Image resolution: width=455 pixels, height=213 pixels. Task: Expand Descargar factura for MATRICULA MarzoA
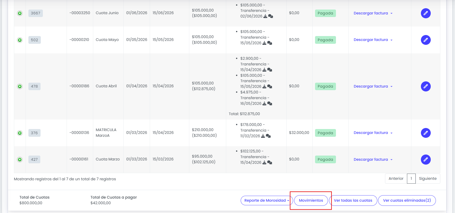[373, 133]
